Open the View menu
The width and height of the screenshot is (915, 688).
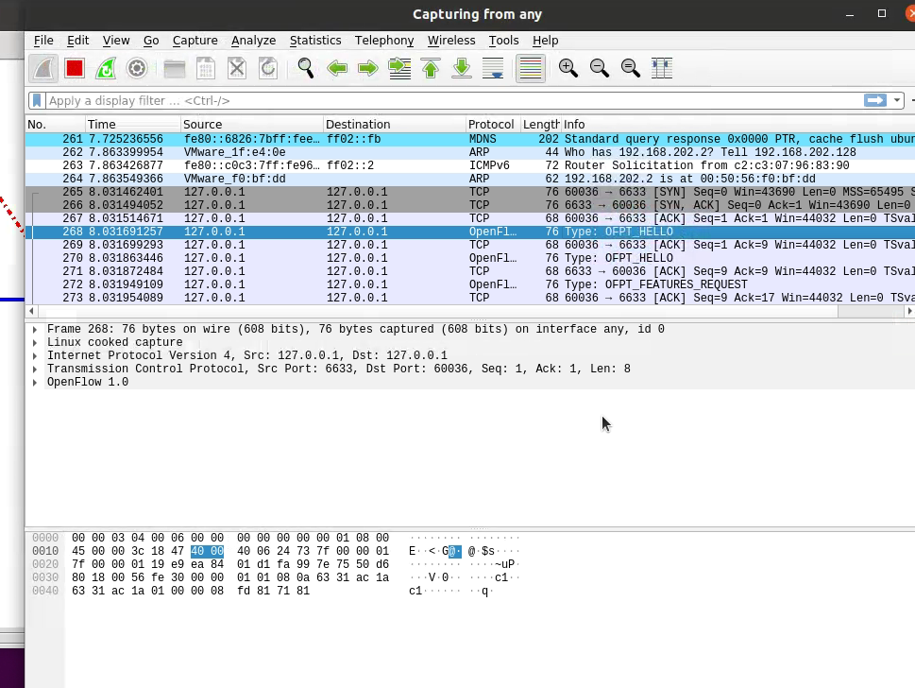click(x=116, y=41)
